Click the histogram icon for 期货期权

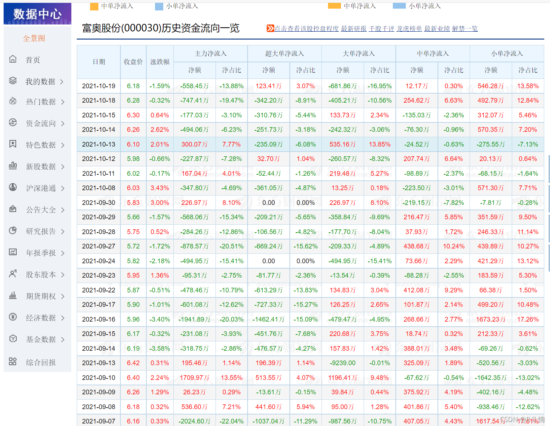point(13,295)
